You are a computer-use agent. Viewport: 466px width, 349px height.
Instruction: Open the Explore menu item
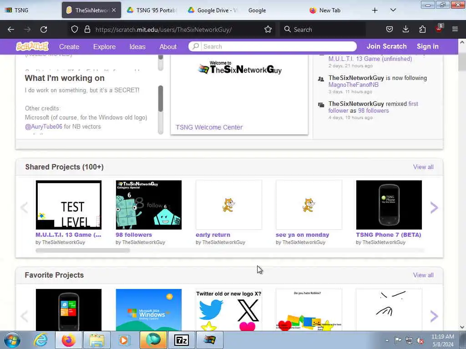click(104, 47)
